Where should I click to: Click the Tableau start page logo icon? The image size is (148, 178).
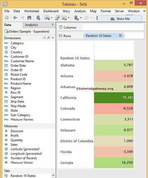pos(6,18)
